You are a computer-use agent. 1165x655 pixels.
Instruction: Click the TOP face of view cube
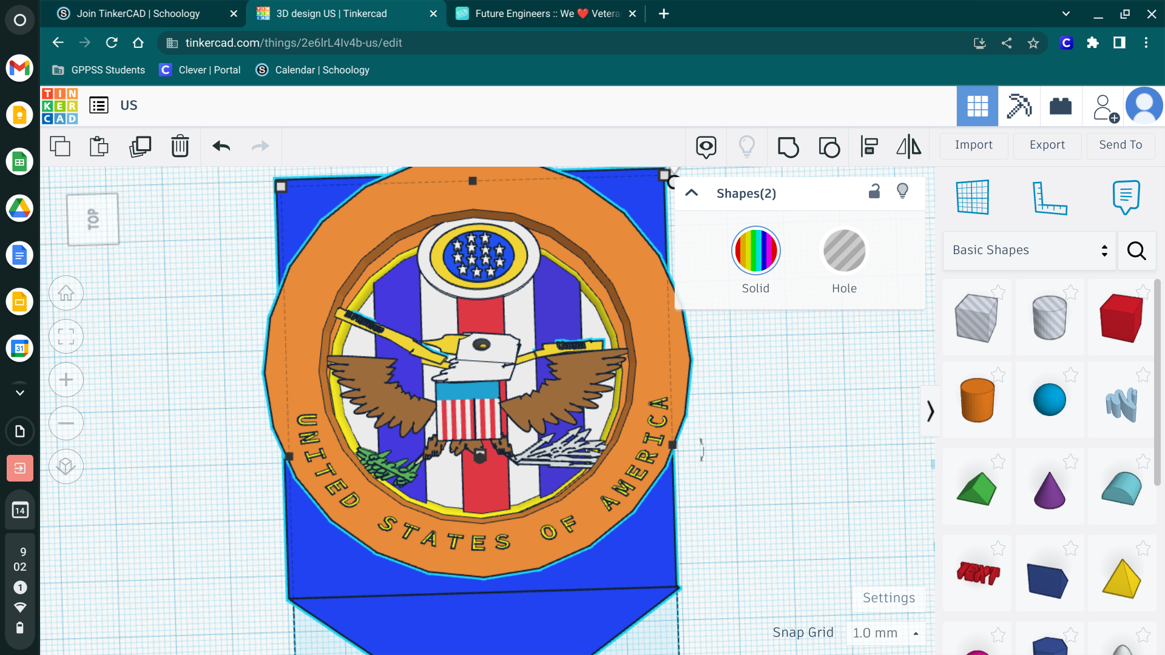(93, 220)
